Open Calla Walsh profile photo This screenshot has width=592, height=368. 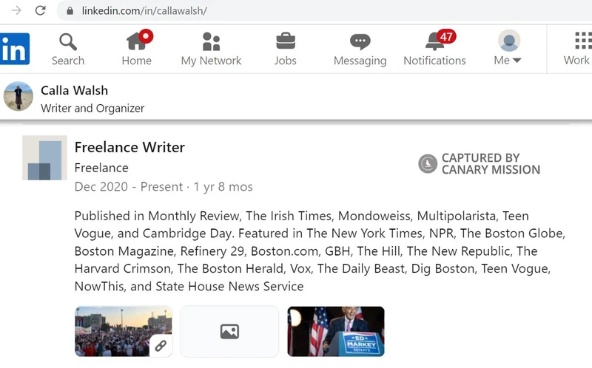tap(18, 96)
